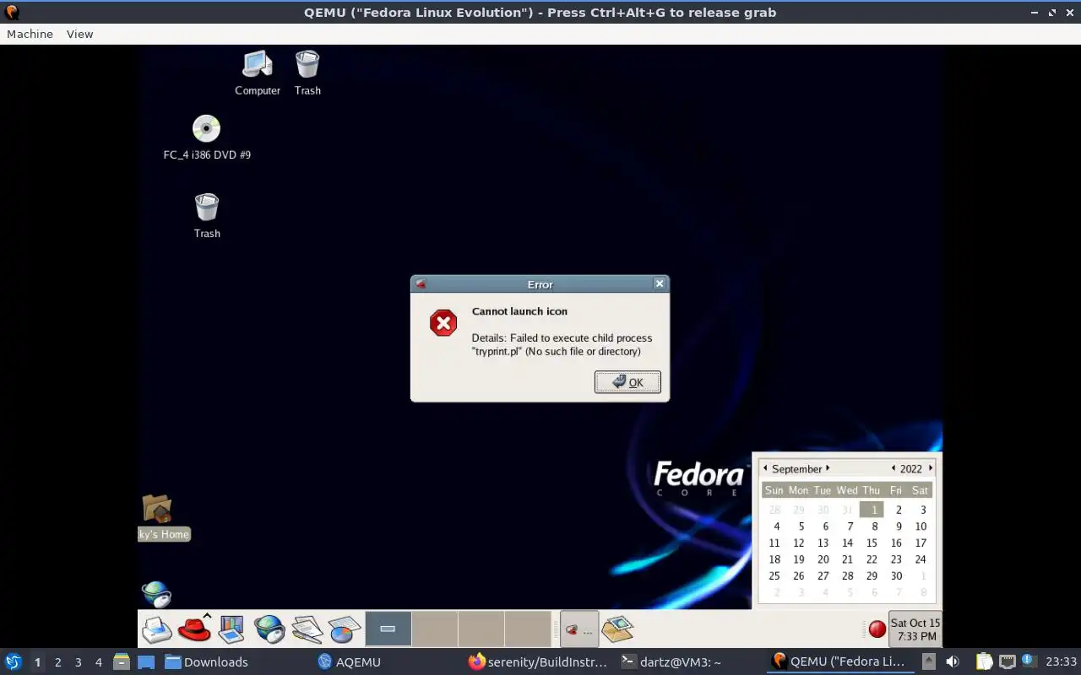The image size is (1081, 675).
Task: Select September 27 in the calendar
Action: tap(823, 576)
